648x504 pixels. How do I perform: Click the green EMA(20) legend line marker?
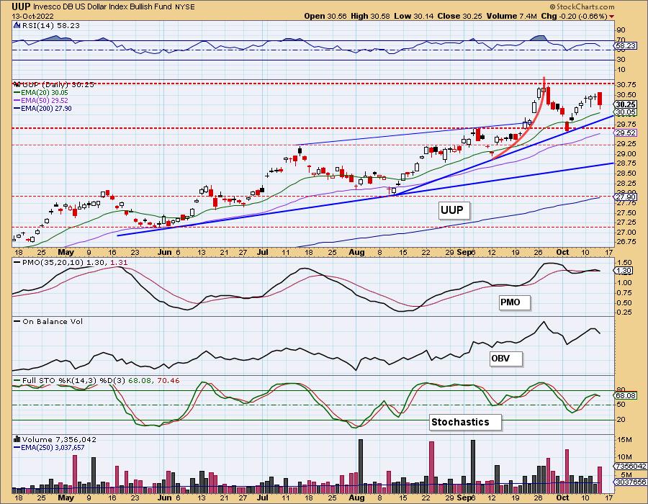point(17,93)
